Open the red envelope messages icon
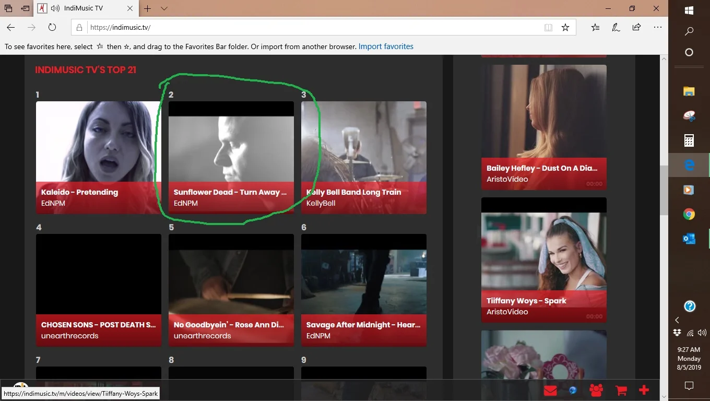This screenshot has width=710, height=401. click(550, 390)
